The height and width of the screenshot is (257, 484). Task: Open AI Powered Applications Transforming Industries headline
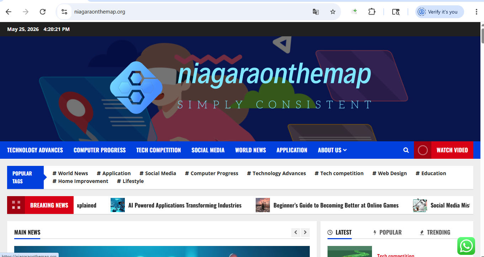point(185,205)
